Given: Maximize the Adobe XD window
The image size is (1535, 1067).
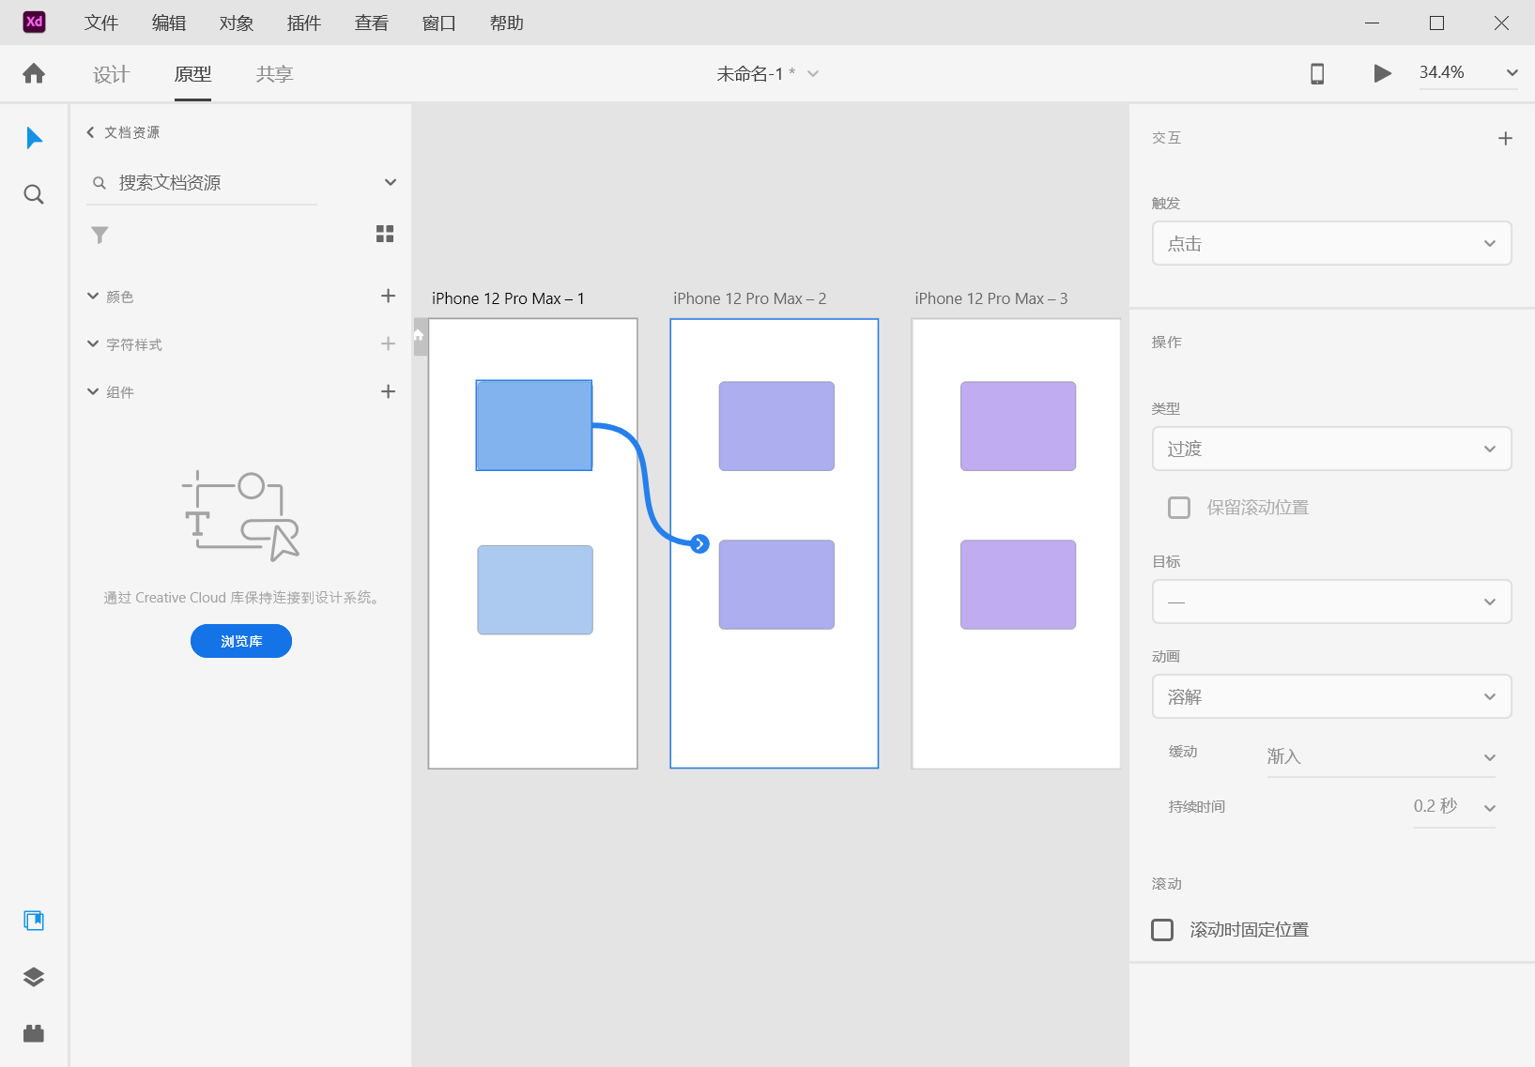Looking at the screenshot, I should 1436,23.
